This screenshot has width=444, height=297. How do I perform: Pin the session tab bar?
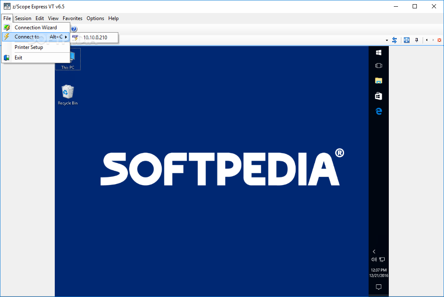pos(416,40)
